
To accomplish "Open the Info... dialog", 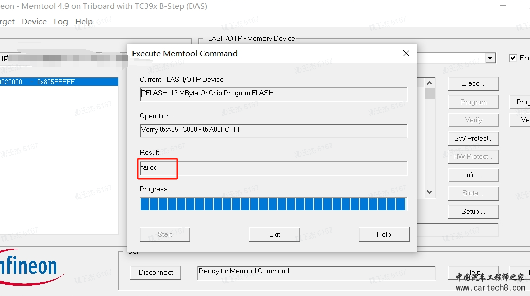I will 473,175.
